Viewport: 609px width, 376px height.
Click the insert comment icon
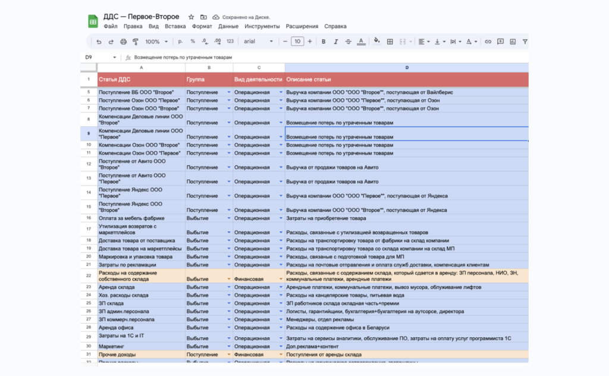coord(501,42)
